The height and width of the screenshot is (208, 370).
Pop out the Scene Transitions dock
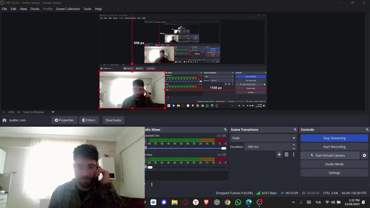pyautogui.click(x=295, y=130)
